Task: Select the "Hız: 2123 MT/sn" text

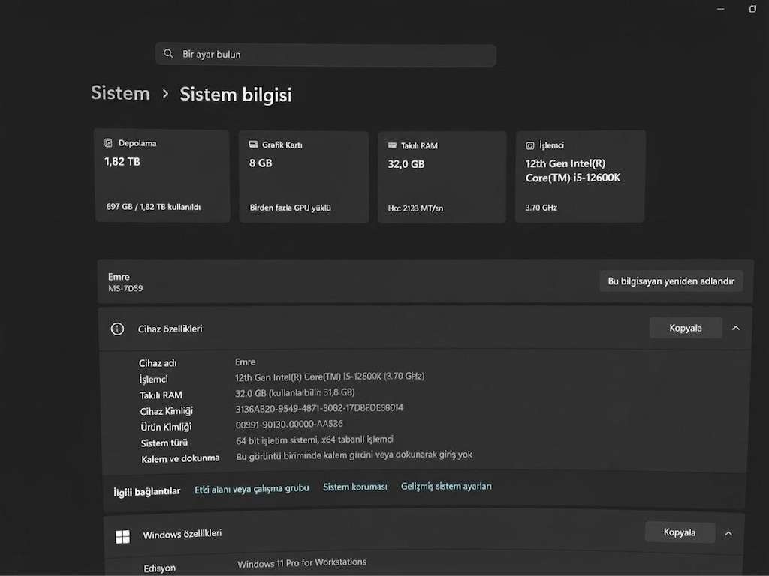Action: tap(415, 208)
